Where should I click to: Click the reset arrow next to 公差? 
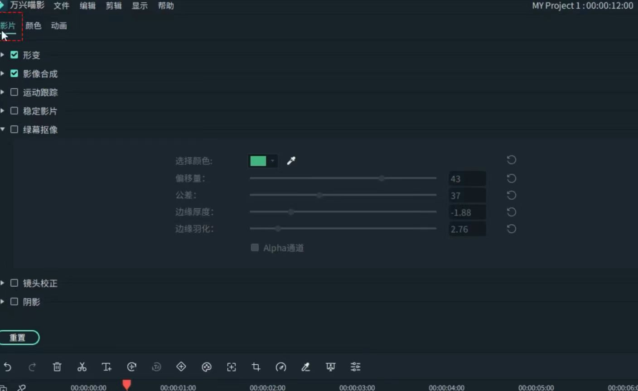coord(511,195)
